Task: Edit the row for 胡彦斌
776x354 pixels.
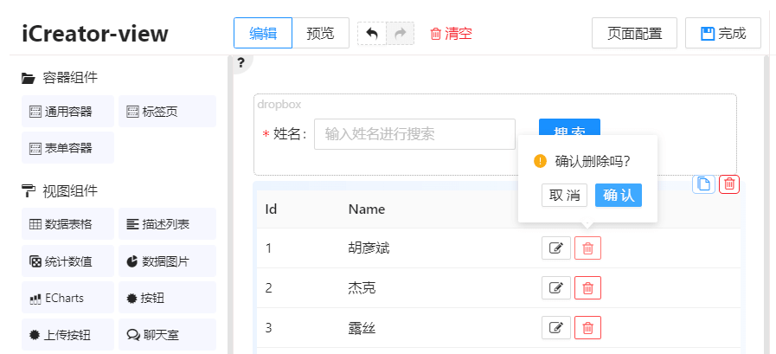Action: (x=555, y=248)
